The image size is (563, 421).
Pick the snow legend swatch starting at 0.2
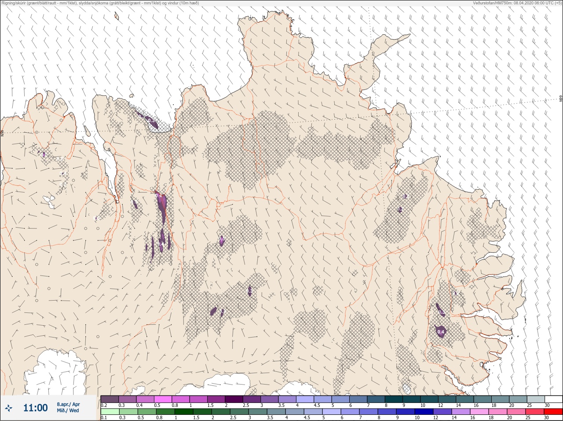110,399
